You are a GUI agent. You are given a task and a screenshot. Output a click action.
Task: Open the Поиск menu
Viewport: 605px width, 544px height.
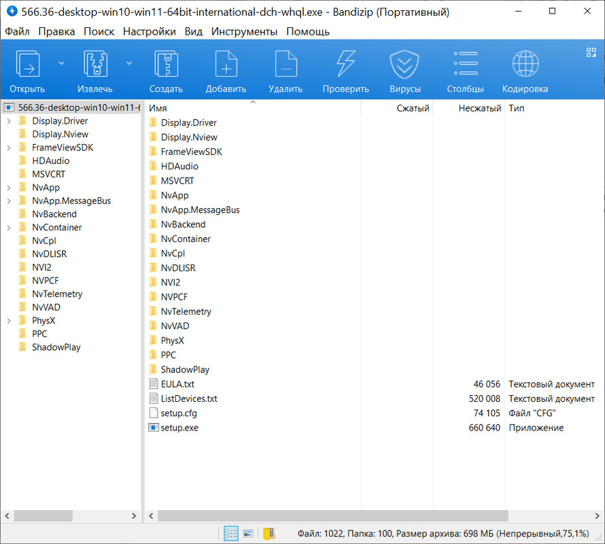pyautogui.click(x=99, y=32)
